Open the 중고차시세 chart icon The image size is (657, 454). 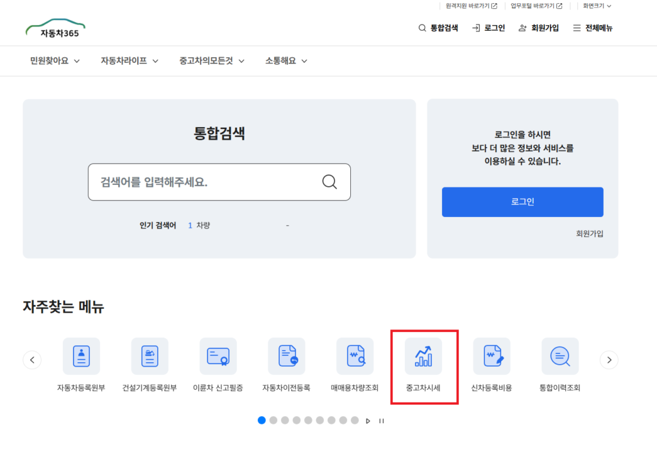423,356
